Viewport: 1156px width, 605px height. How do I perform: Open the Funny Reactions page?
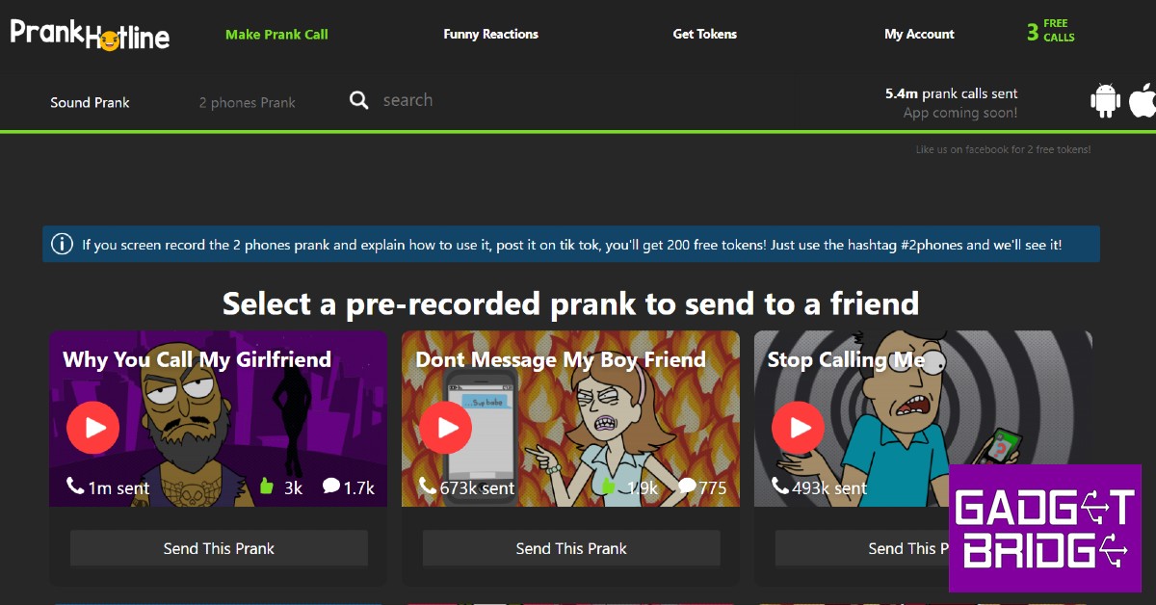[490, 35]
